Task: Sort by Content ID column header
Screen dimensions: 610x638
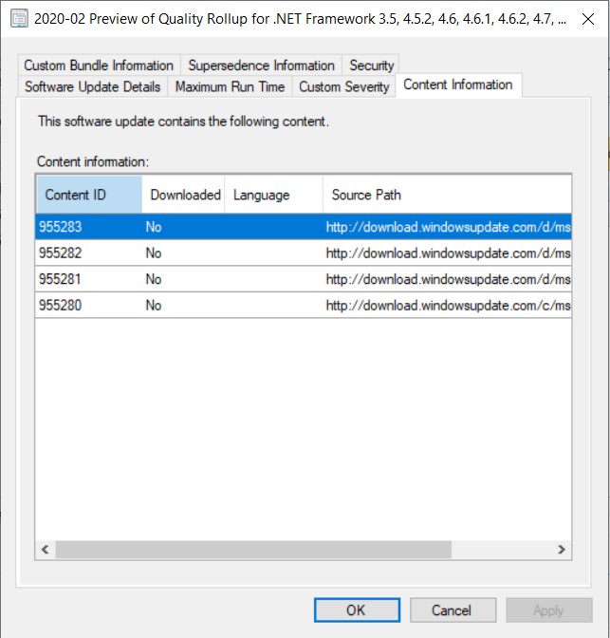Action: pos(88,195)
